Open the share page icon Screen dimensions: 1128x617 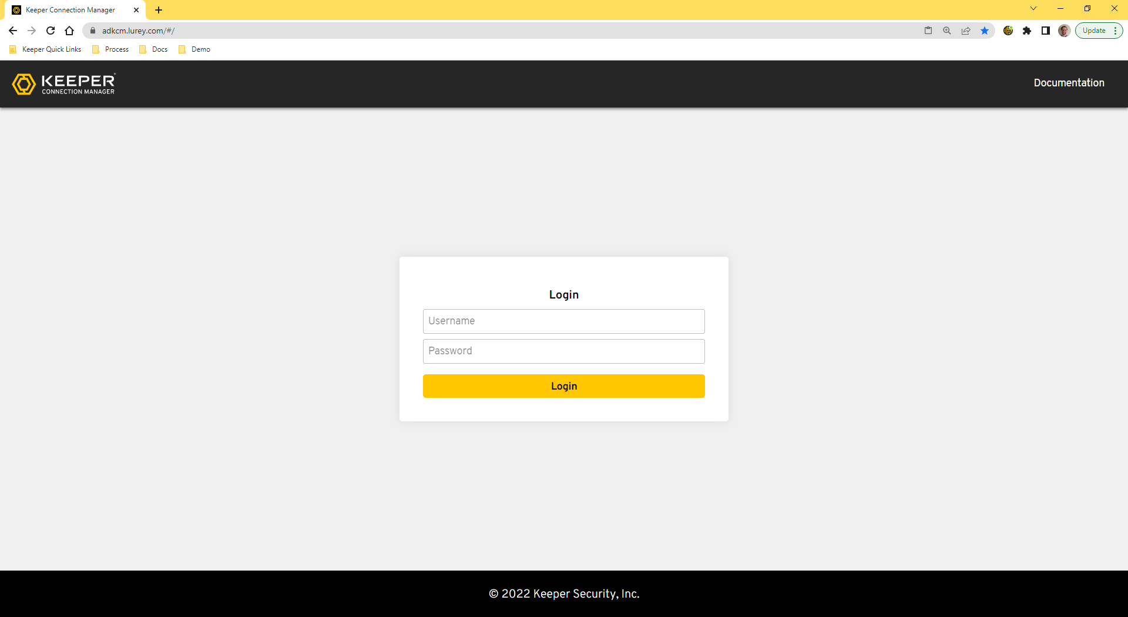(966, 31)
